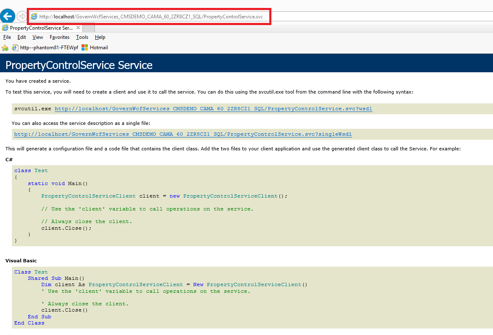Open the Favorites menu
This screenshot has height=335, width=493.
click(59, 37)
